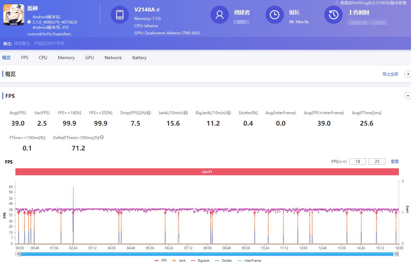Collapse the side panel arrow by overview
411x264 pixels.
tap(408, 74)
